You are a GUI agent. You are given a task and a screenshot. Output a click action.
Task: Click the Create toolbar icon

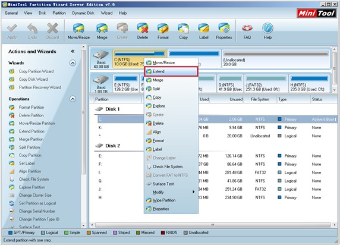[122, 31]
